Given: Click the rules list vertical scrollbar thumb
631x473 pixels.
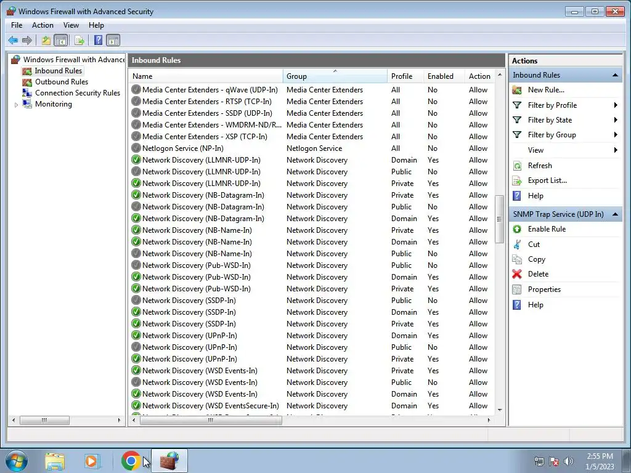Looking at the screenshot, I should point(499,219).
